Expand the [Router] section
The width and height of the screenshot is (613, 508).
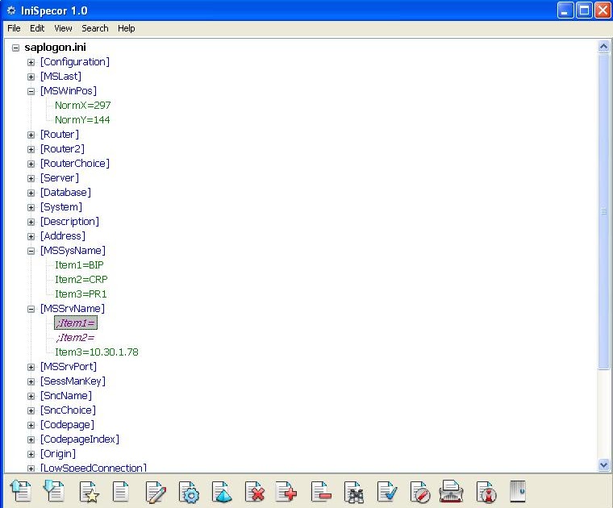tap(31, 135)
